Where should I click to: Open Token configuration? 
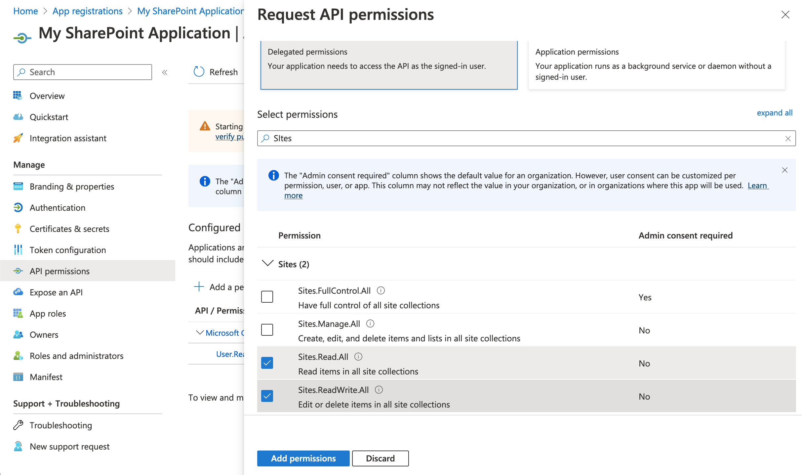[67, 250]
